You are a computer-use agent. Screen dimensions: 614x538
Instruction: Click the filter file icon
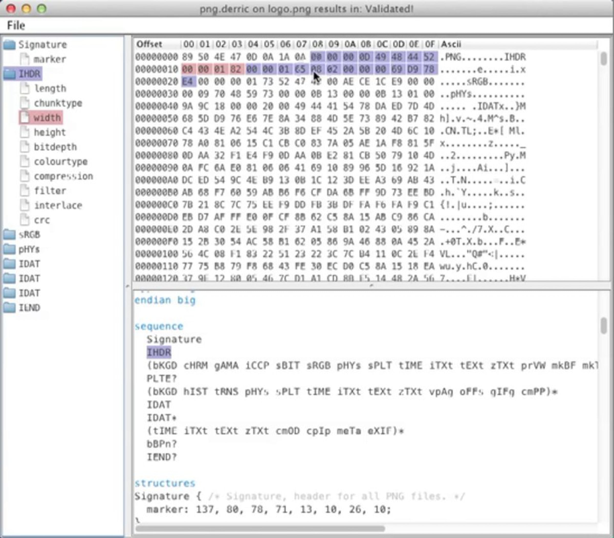click(25, 191)
